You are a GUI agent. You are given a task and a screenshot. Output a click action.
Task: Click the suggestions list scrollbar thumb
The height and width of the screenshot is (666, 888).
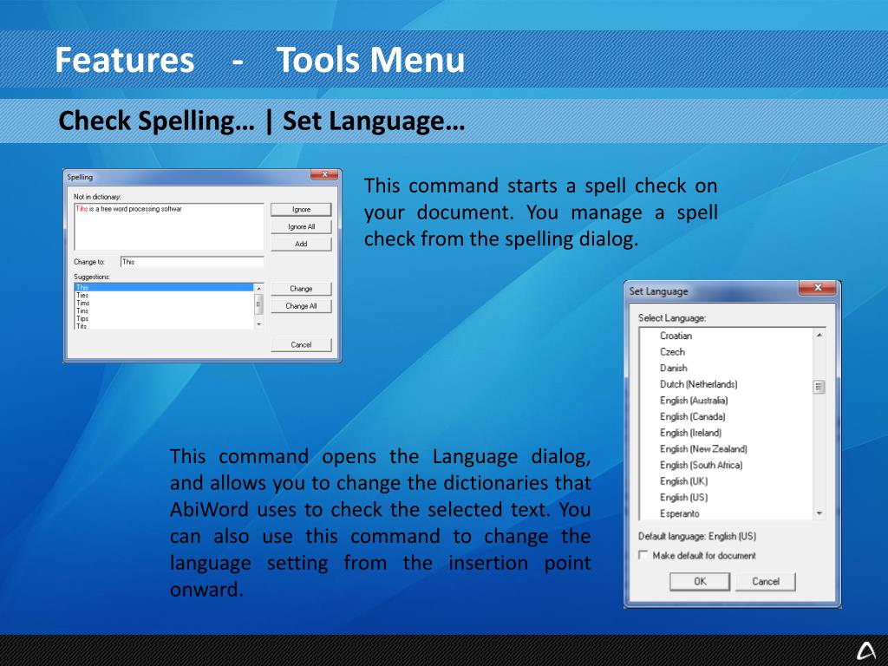[258, 304]
